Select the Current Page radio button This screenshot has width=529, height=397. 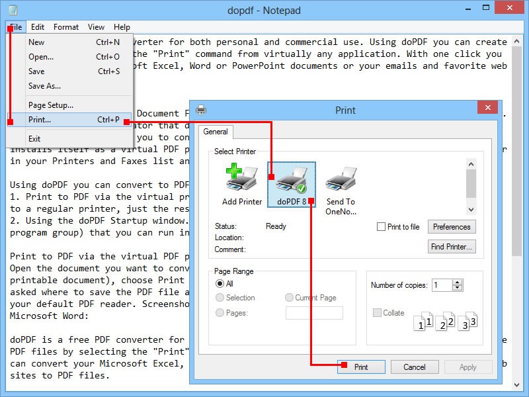coord(289,297)
